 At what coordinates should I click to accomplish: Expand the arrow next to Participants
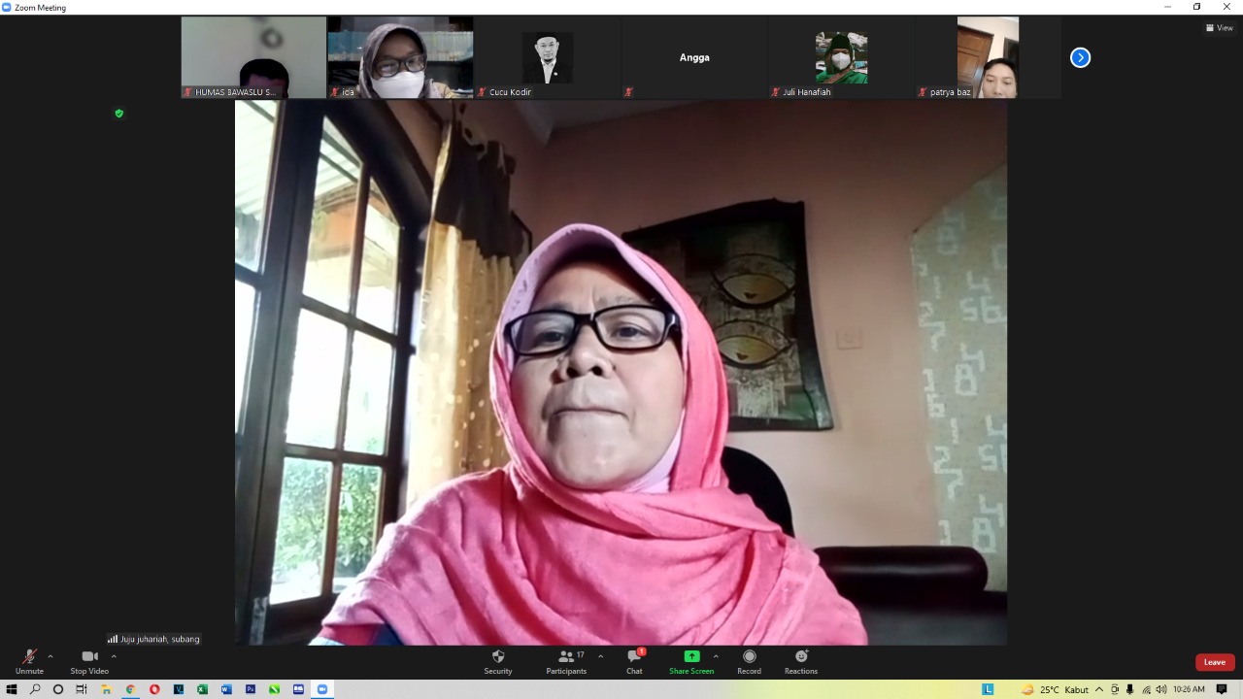coord(600,656)
